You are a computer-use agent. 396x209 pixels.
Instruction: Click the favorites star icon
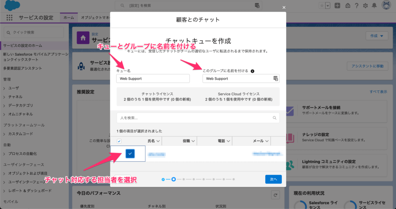322,5
